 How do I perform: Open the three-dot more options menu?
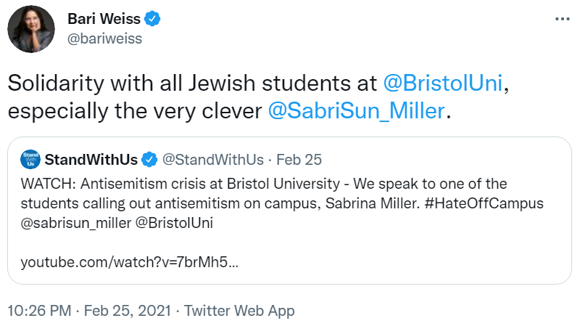[x=563, y=19]
